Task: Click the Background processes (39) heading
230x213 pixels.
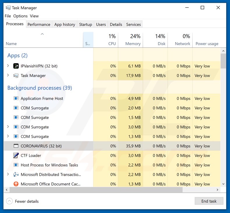Action: coord(40,88)
